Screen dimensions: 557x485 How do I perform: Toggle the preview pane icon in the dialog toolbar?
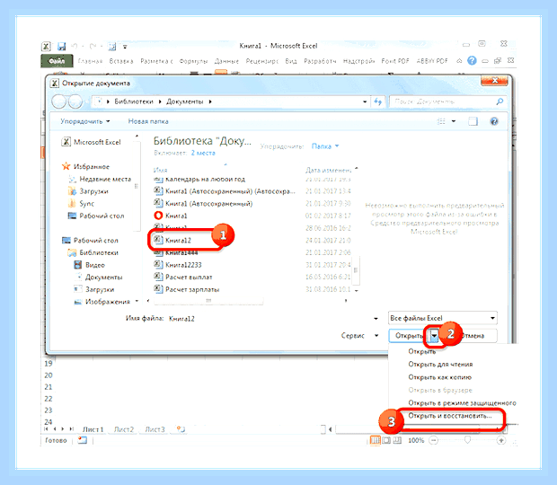tap(473, 121)
